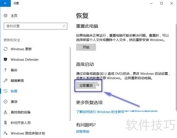
Task: Click the 高级启动 heading
Action: coord(85,64)
